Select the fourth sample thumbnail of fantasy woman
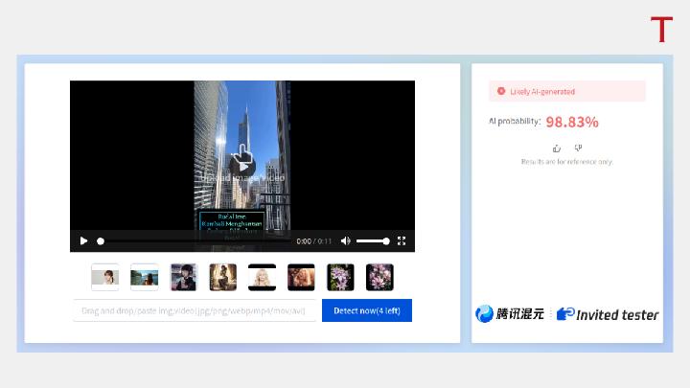This screenshot has width=690, height=388. [x=223, y=277]
